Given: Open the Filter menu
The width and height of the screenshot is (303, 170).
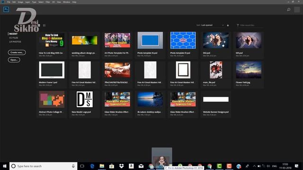Looking at the screenshot, I should tap(48, 2).
